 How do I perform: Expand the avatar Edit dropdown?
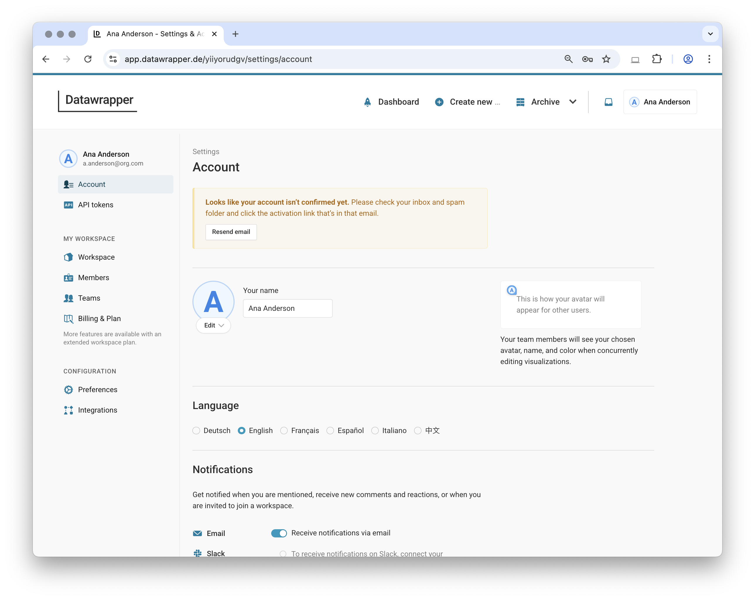[213, 325]
